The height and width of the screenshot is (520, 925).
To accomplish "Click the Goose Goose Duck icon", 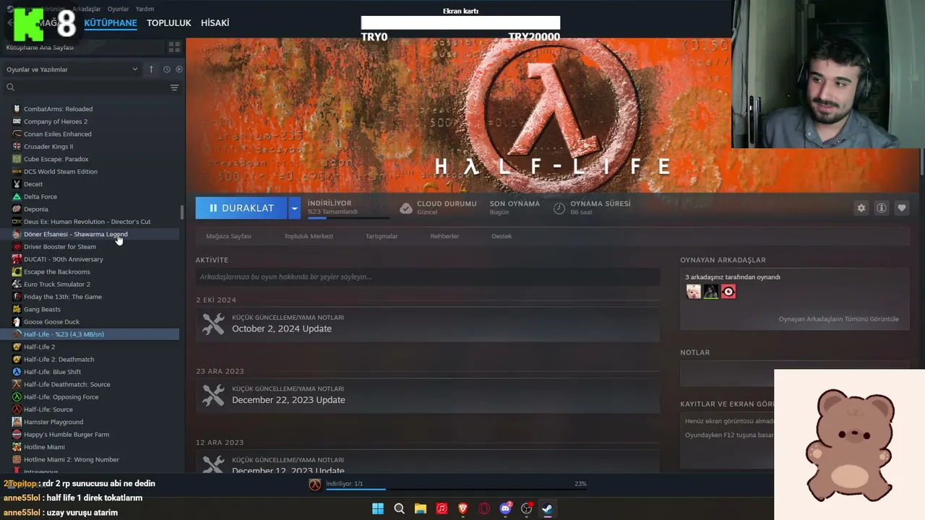I will (x=17, y=322).
